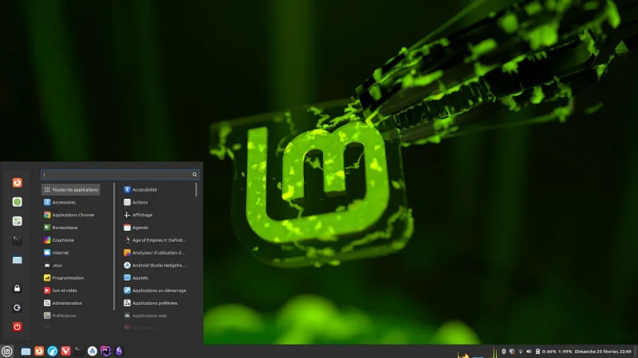Click the log out icon in the menu
Screen dimensions: 638x358
tap(17, 308)
